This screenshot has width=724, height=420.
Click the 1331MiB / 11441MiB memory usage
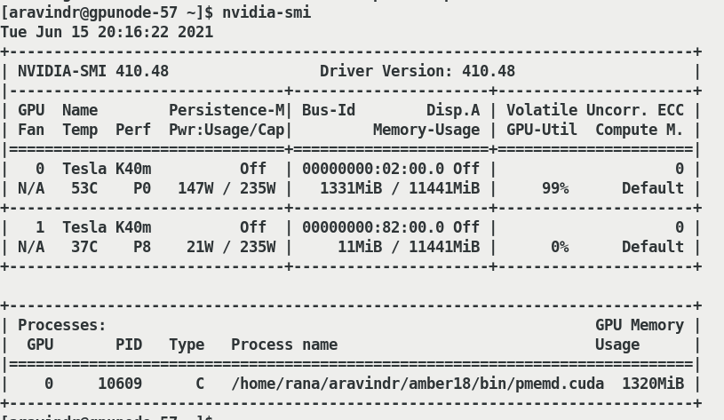(x=400, y=188)
